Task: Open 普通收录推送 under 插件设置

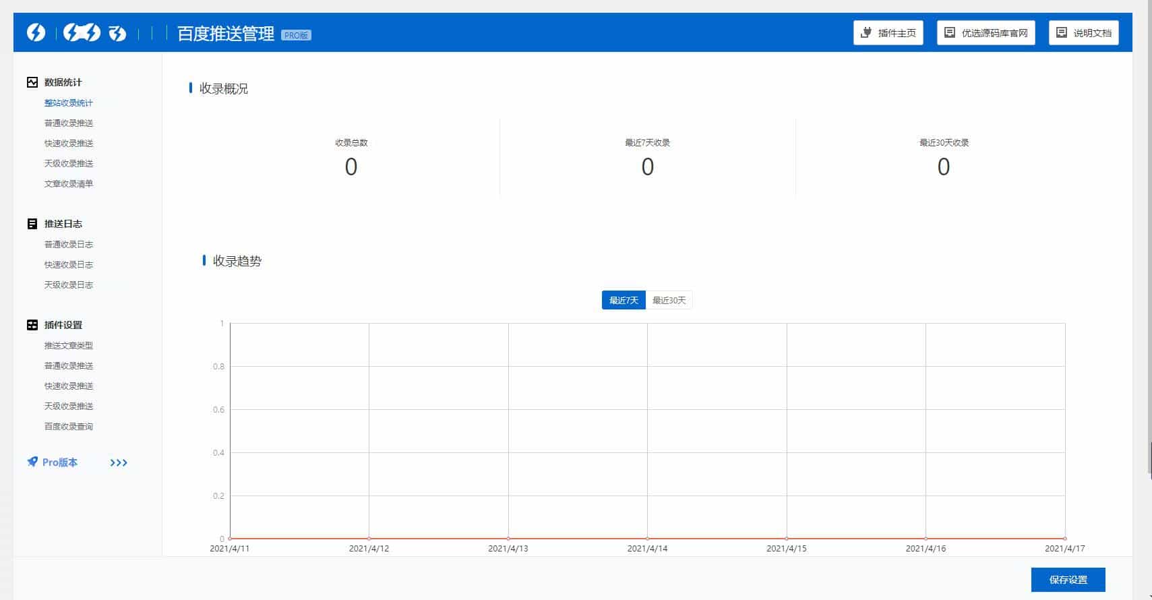Action: point(69,366)
